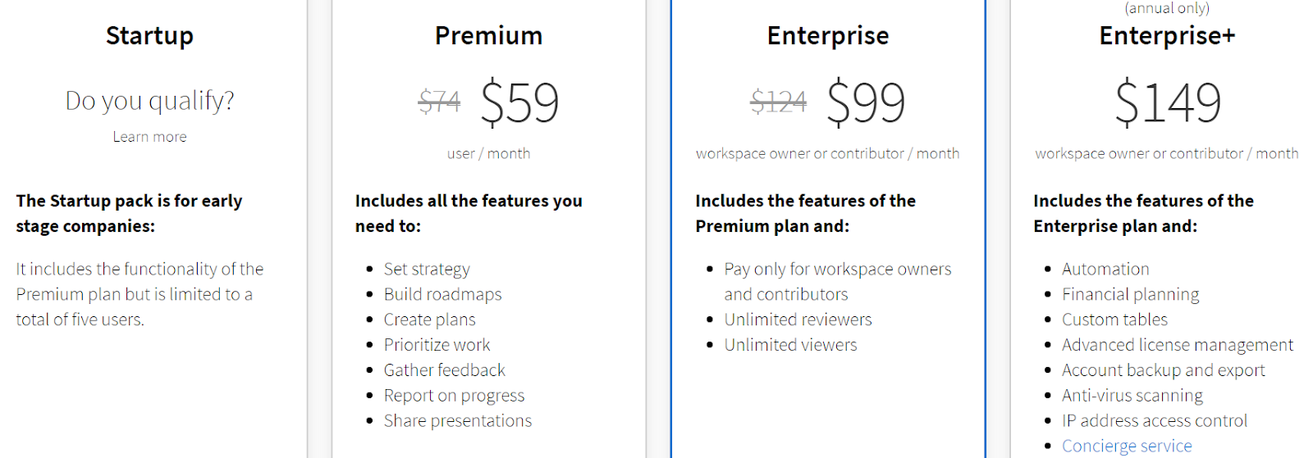Image resolution: width=1313 pixels, height=458 pixels.
Task: Click the $59 Premium price
Action: pyautogui.click(x=519, y=102)
